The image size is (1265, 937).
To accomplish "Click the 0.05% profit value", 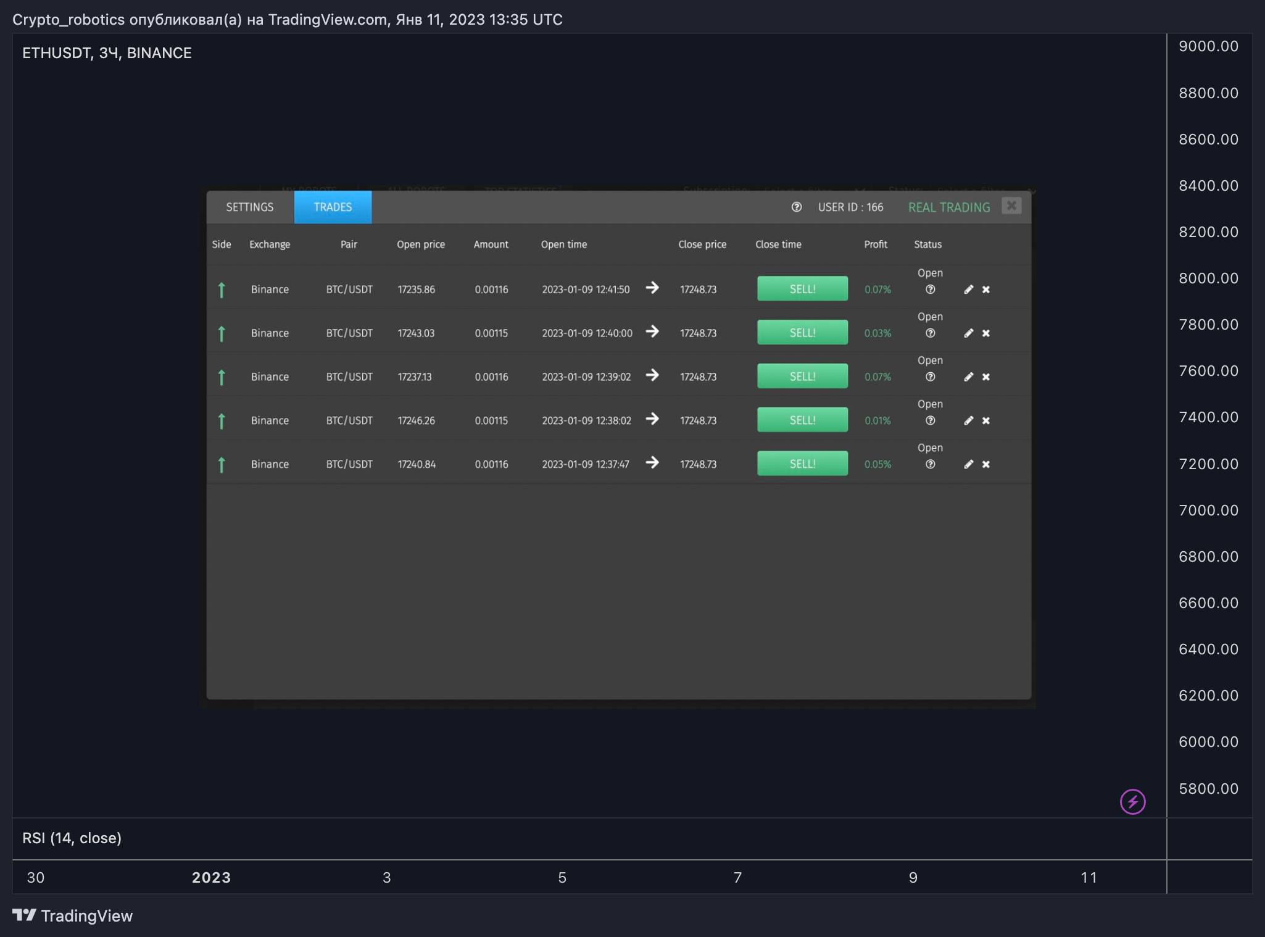I will coord(877,465).
